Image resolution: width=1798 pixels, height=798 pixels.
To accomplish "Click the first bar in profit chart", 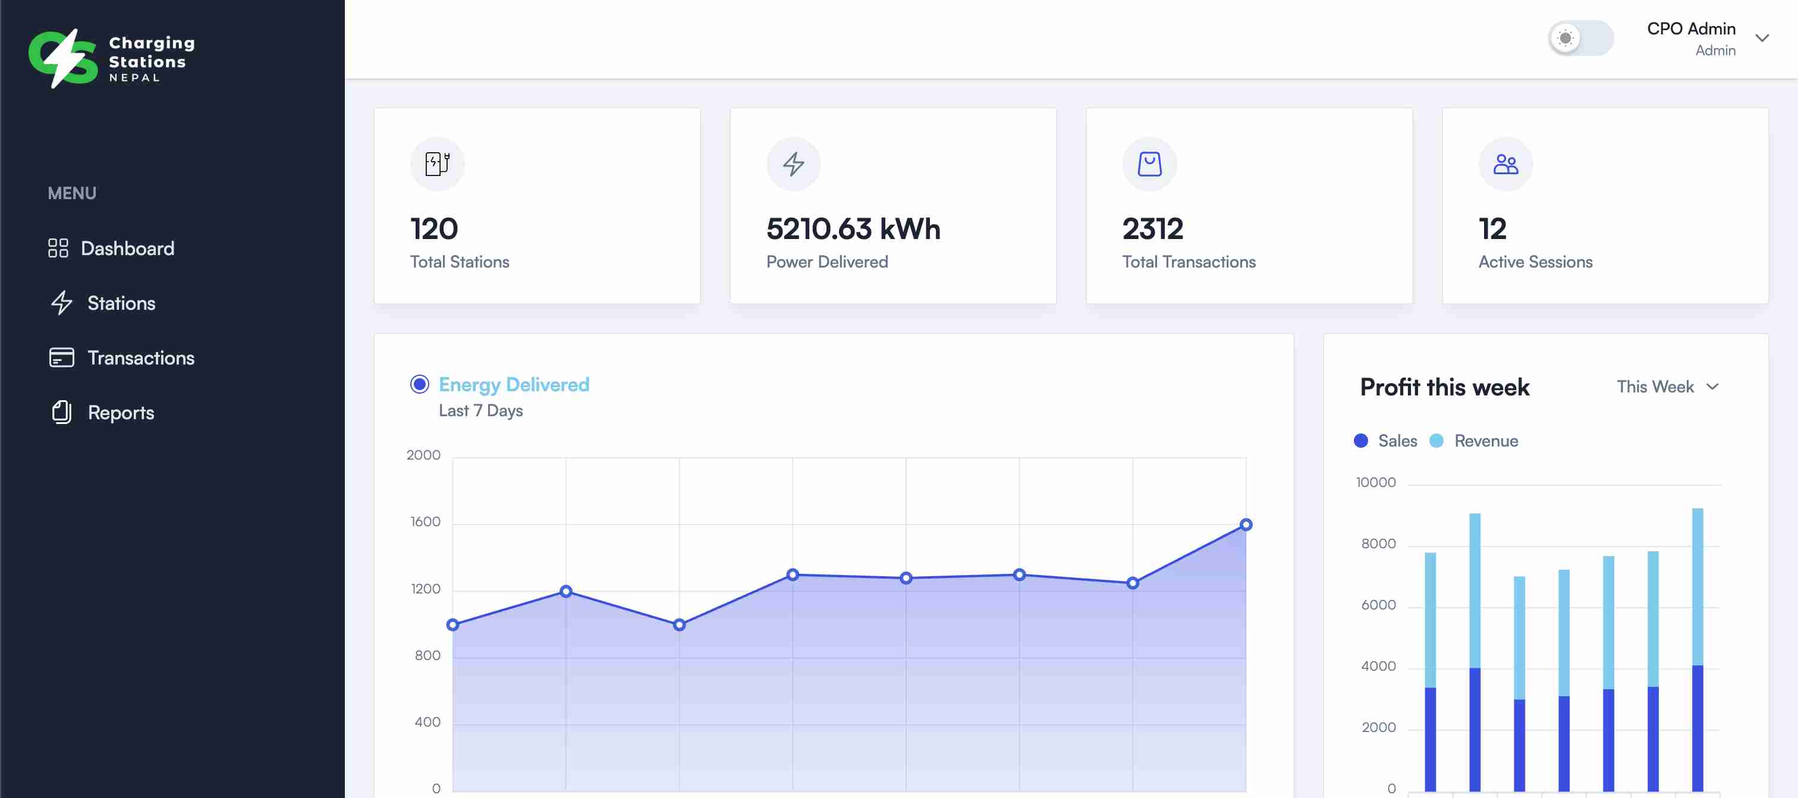I will [1429, 671].
